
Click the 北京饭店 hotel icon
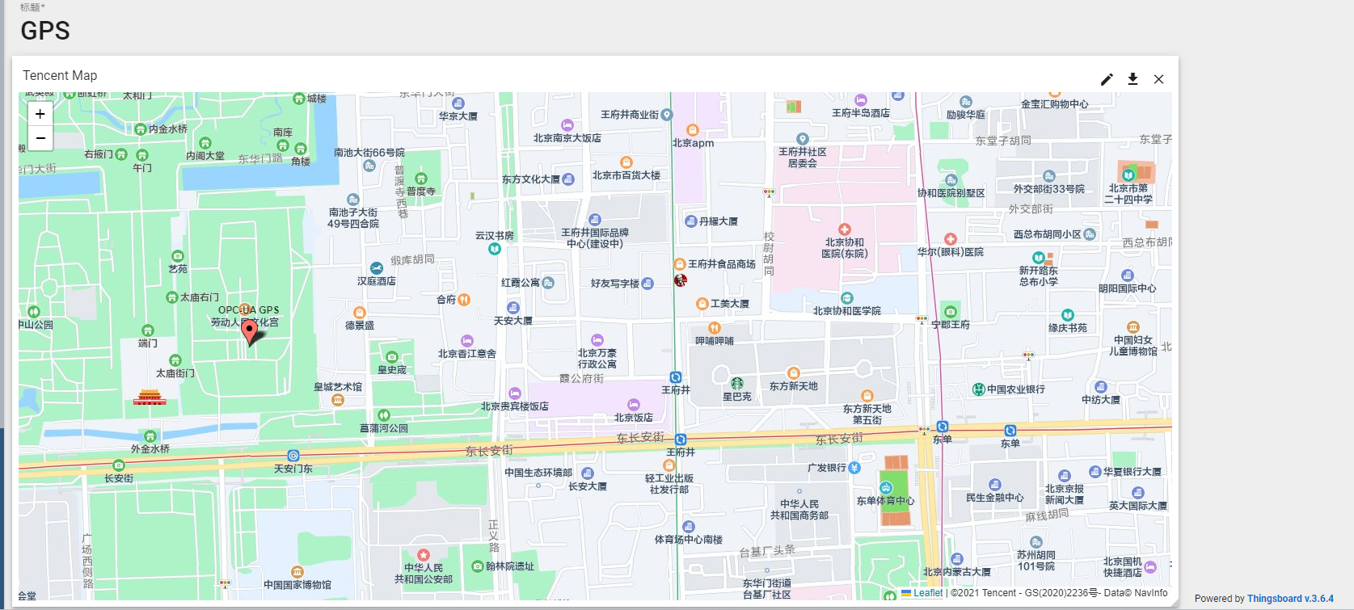(x=634, y=405)
